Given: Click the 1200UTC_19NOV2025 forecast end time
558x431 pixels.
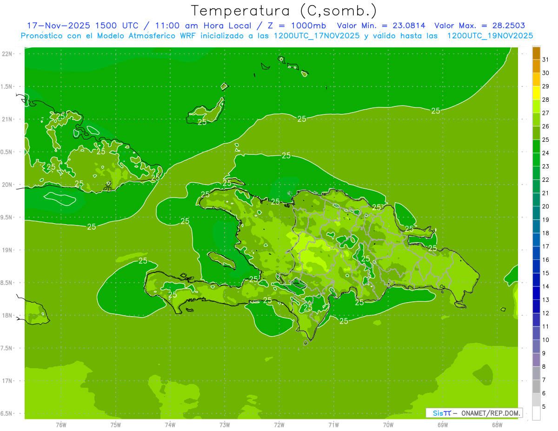Looking at the screenshot, I should click(490, 36).
